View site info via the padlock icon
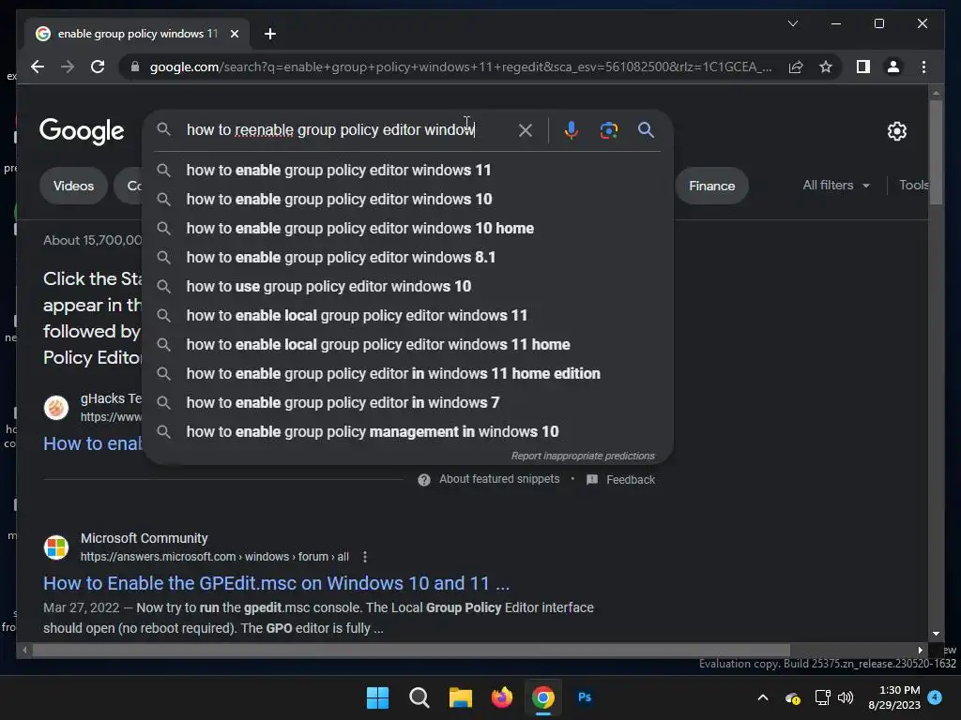This screenshot has width=961, height=720. click(x=135, y=67)
